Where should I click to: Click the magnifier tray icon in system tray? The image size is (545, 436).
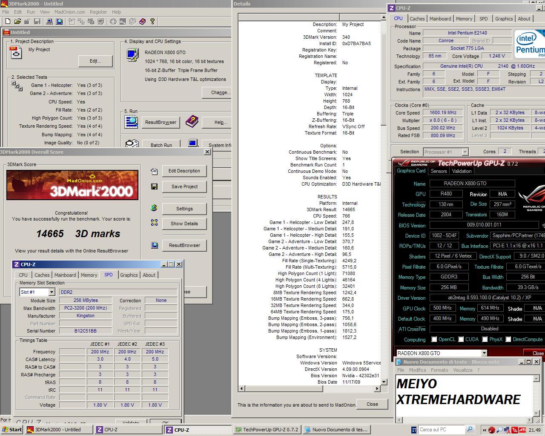click(499, 430)
